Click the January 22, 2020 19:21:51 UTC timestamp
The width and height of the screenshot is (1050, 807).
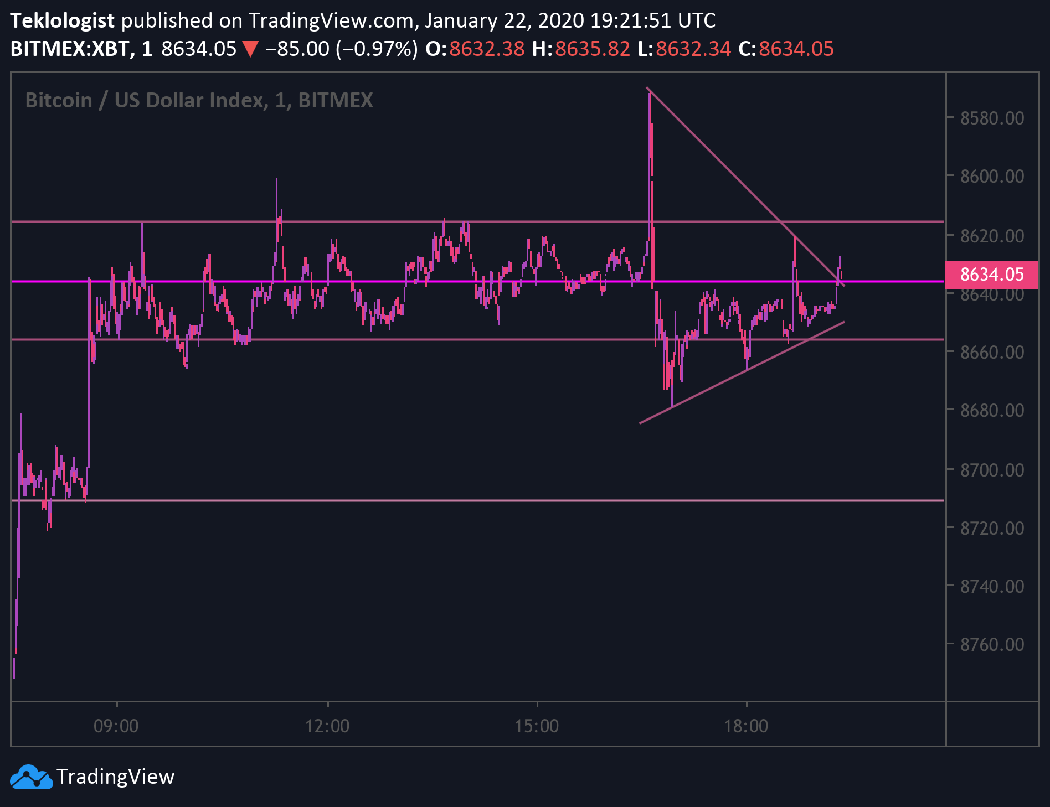[x=570, y=20]
